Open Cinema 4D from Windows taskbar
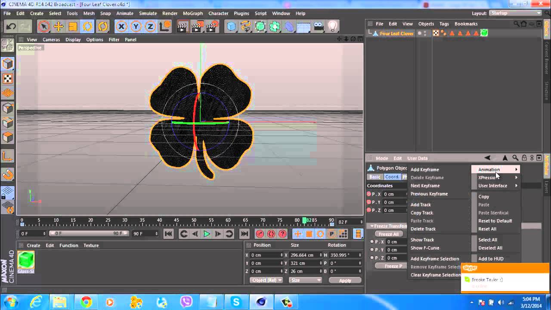Screen dimensions: 551x310 point(261,302)
